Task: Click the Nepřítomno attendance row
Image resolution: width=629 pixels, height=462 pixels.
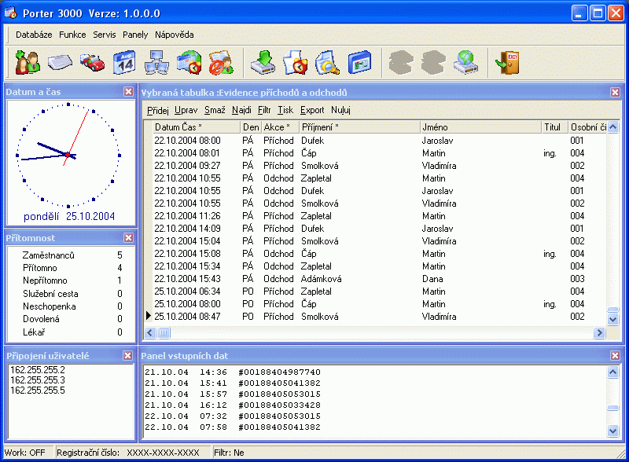Action: [72, 280]
